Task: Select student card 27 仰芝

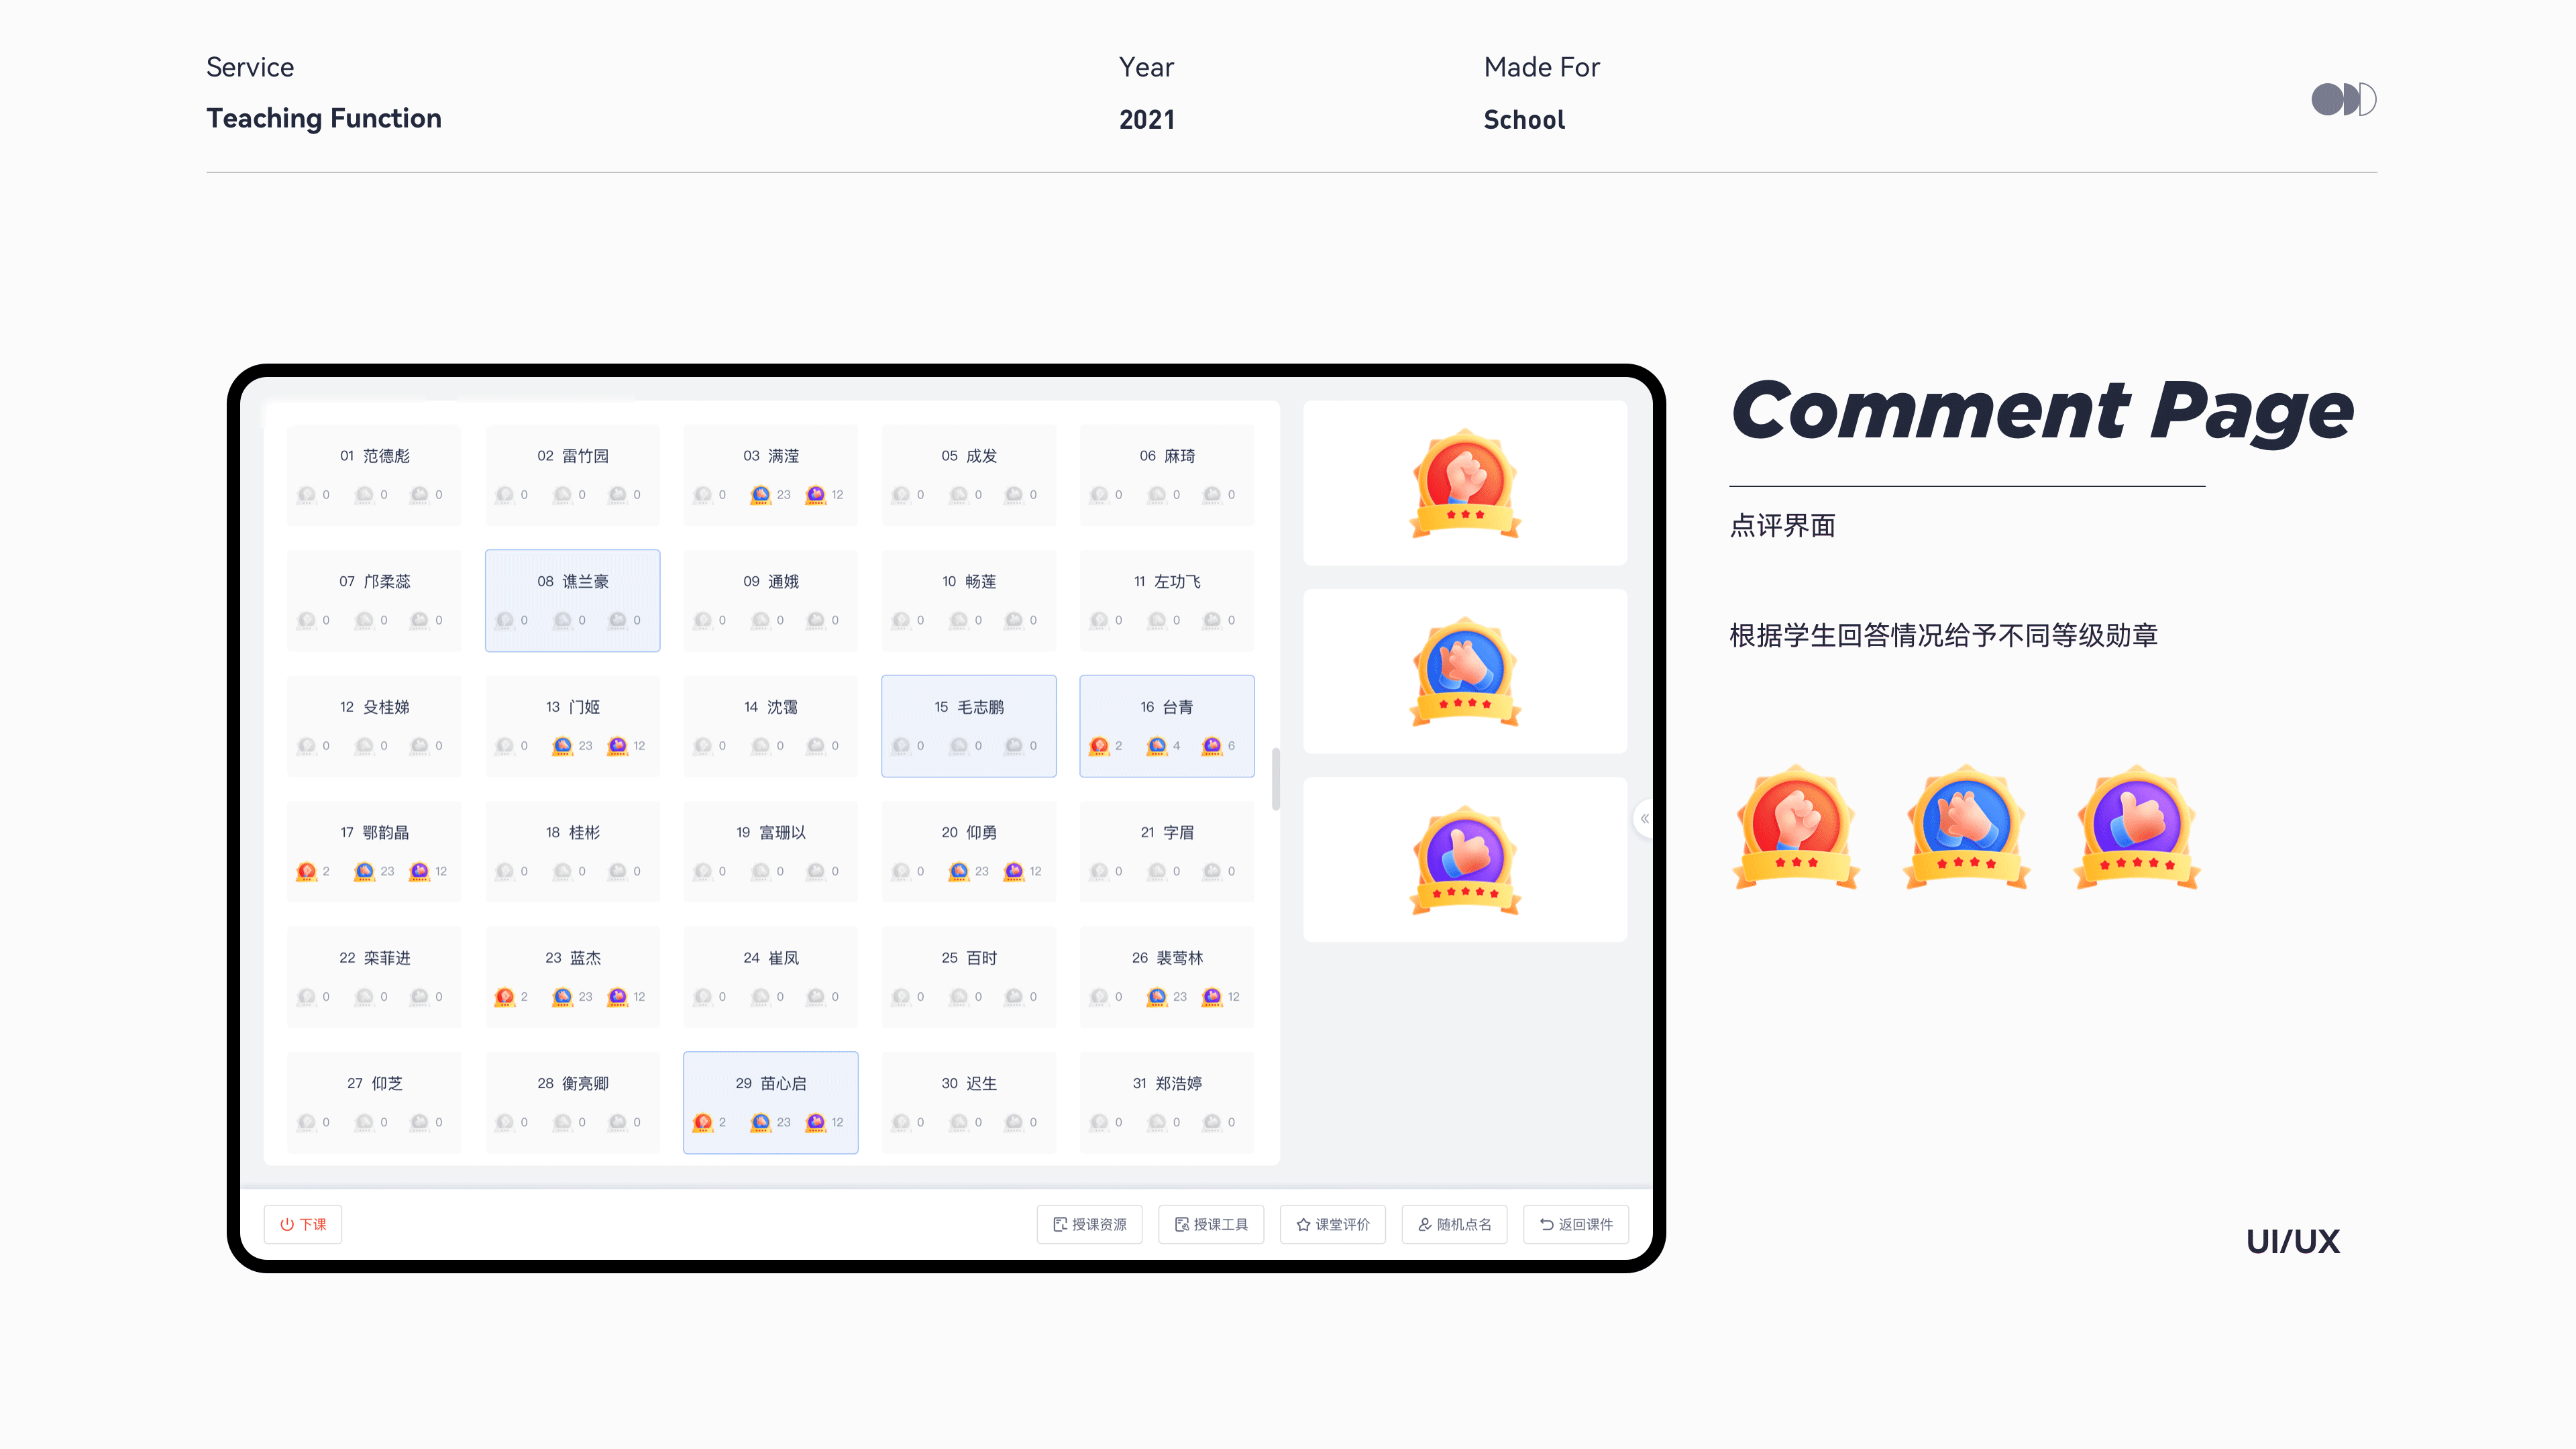Action: (x=374, y=1103)
